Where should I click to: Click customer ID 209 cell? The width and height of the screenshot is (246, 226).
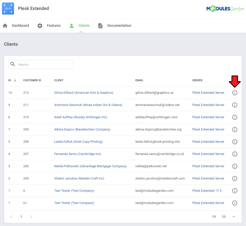pos(26,129)
